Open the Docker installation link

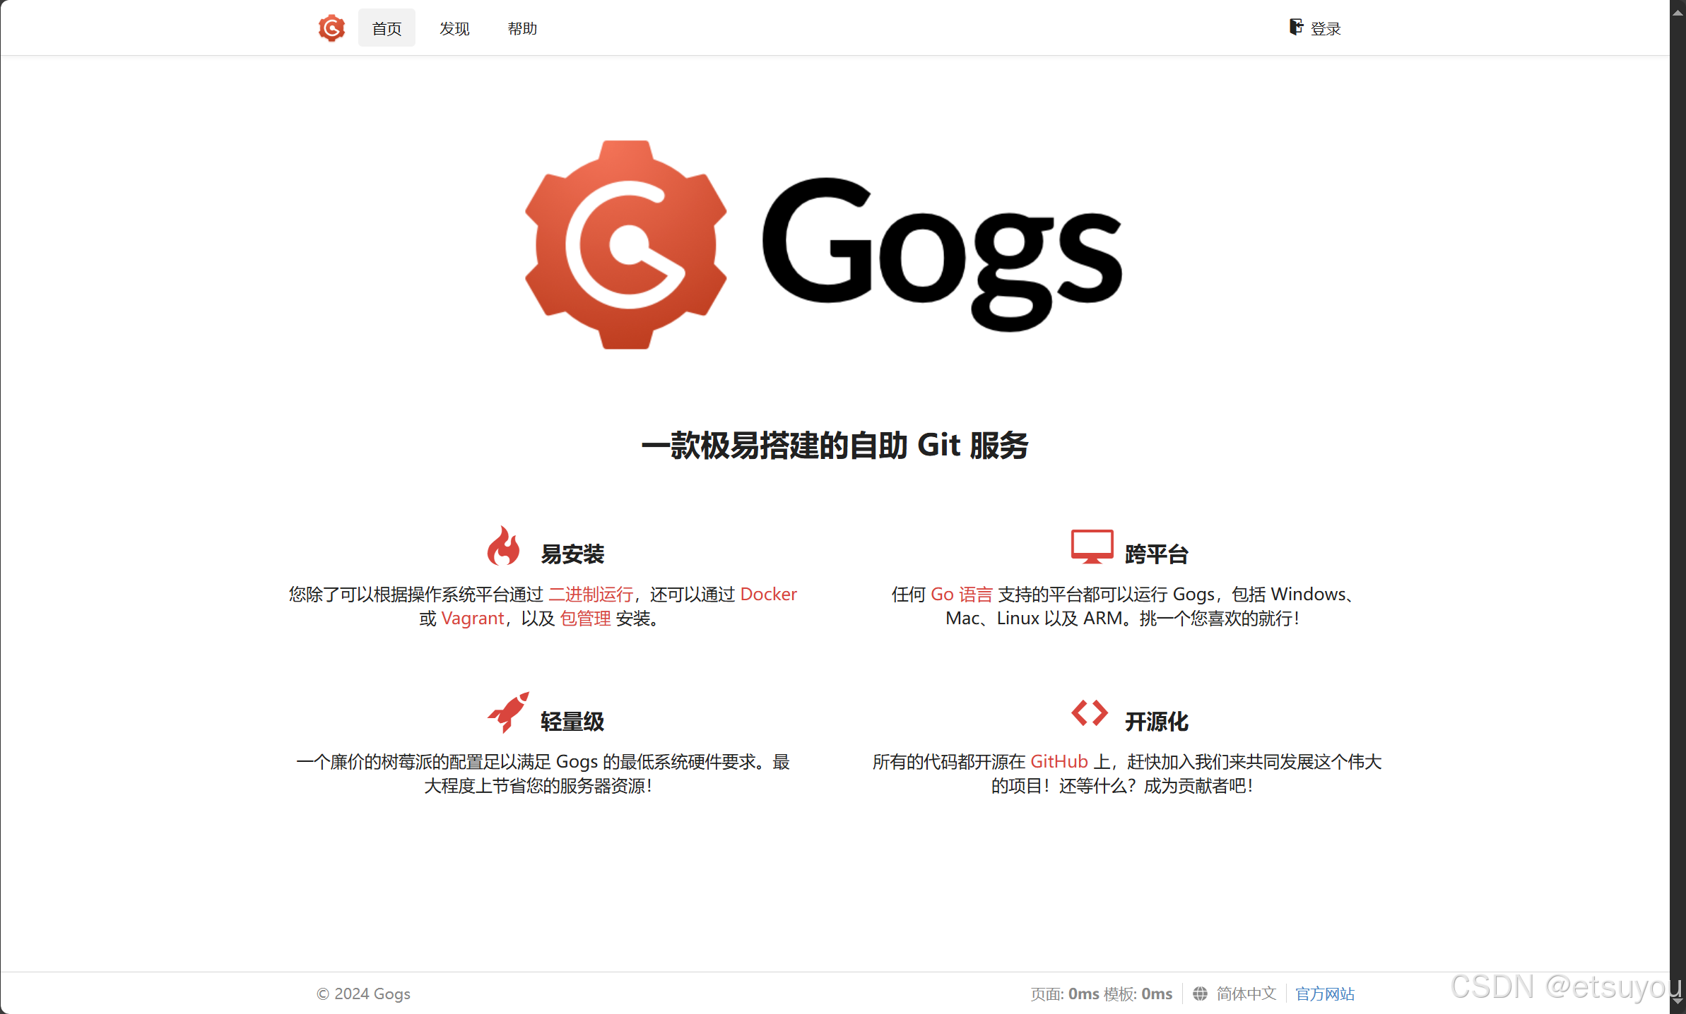[x=769, y=594]
